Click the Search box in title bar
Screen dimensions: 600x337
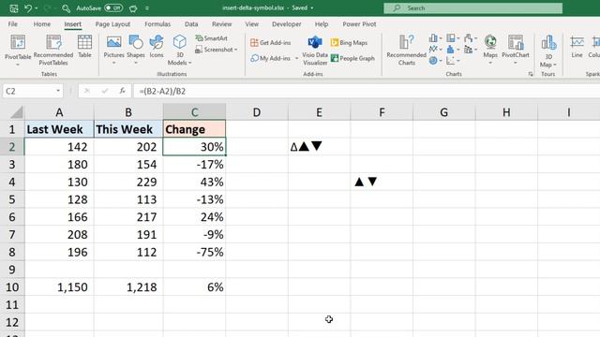[472, 8]
